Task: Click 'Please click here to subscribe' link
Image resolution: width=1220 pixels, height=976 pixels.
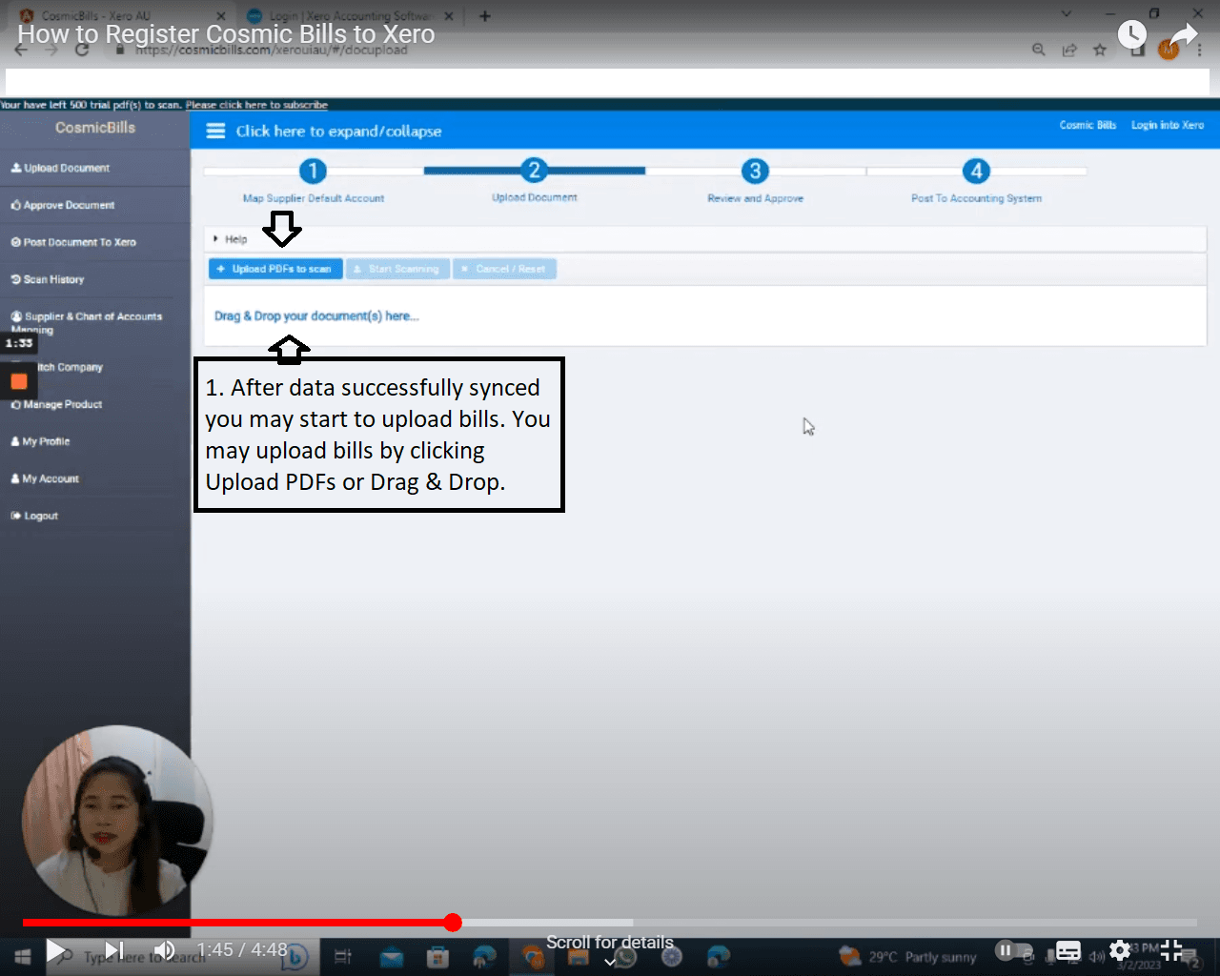Action: pyautogui.click(x=256, y=105)
